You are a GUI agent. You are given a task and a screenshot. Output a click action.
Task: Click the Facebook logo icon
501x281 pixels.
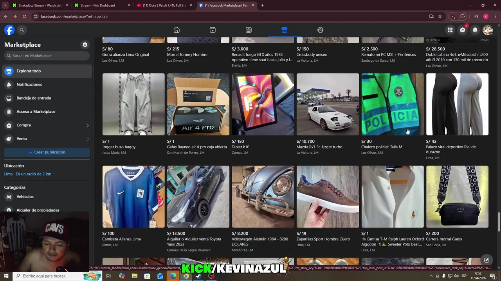coord(9,30)
